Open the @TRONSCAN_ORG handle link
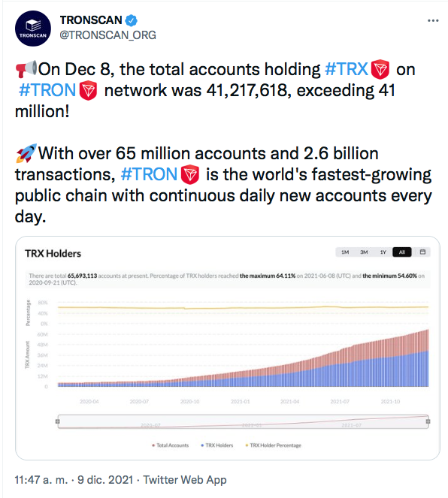448x498 pixels. pos(108,35)
